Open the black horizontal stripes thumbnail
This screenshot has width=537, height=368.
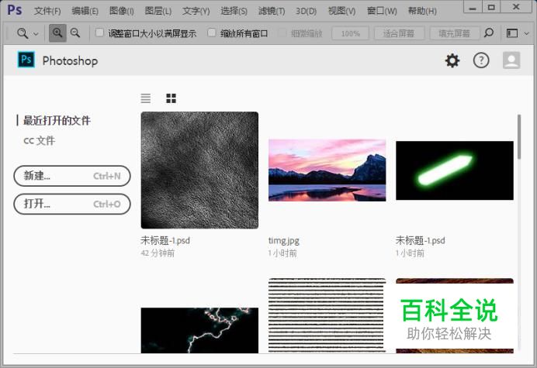327,315
